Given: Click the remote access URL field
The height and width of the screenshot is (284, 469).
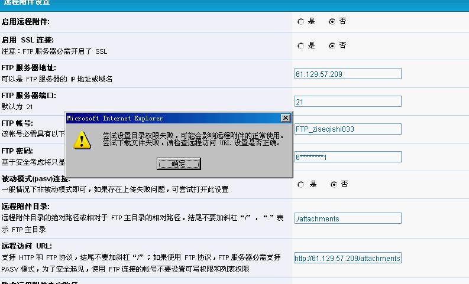Looking at the screenshot, I should click(348, 258).
